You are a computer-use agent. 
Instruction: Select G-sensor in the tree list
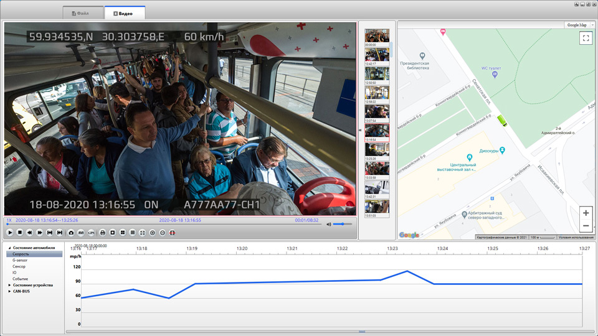20,260
